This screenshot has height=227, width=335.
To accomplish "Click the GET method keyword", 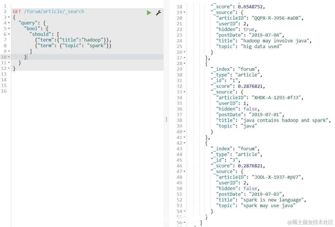I will pyautogui.click(x=17, y=11).
